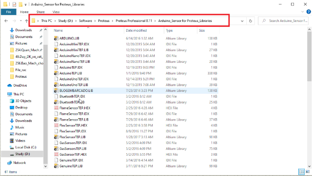Select Network in the navigation pane
The height and width of the screenshot is (176, 312).
(x=19, y=163)
